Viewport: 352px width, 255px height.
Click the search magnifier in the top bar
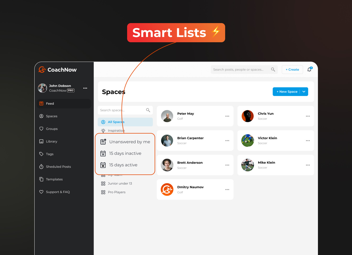point(273,69)
